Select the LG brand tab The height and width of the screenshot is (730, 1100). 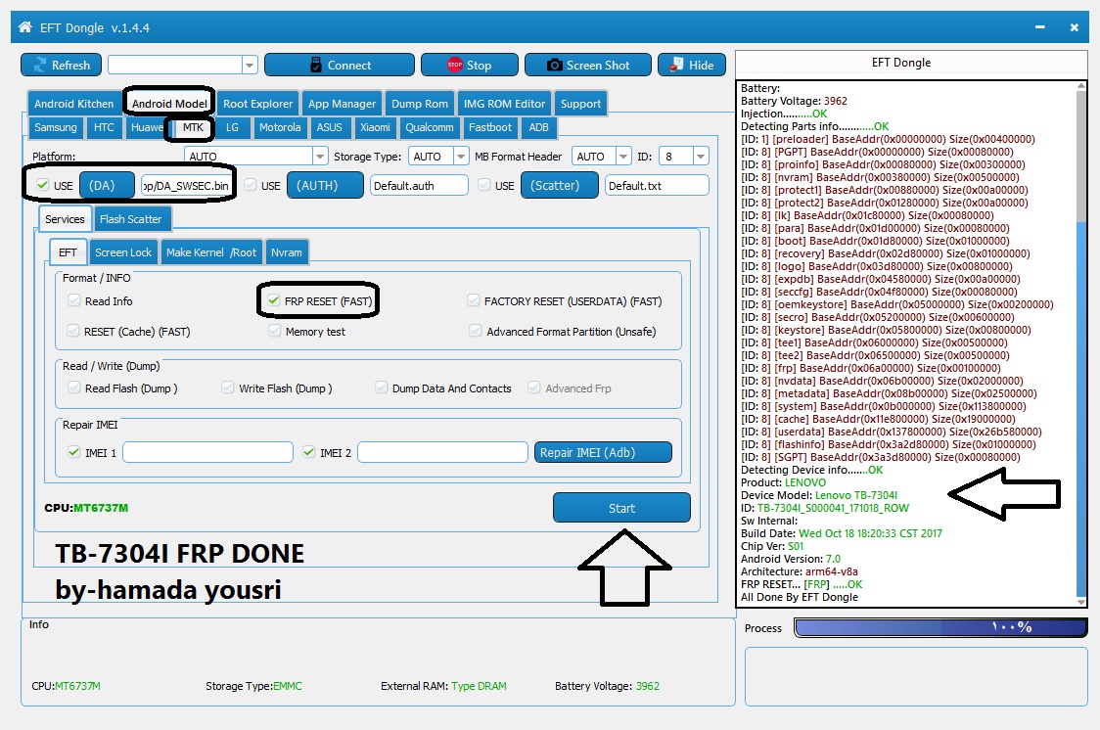232,127
